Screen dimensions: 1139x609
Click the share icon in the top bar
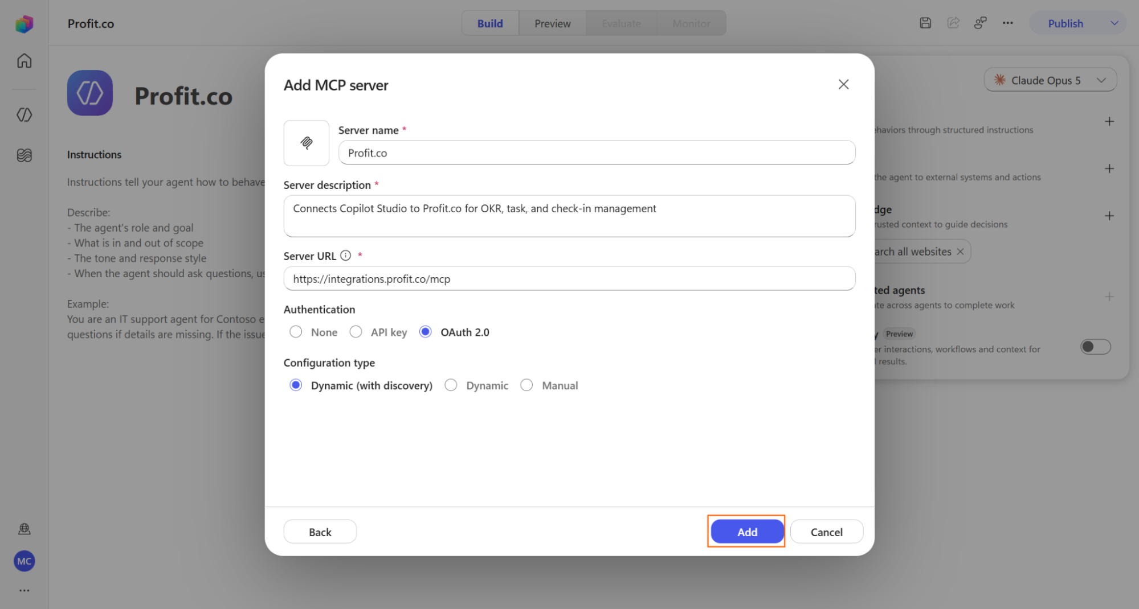click(x=953, y=23)
